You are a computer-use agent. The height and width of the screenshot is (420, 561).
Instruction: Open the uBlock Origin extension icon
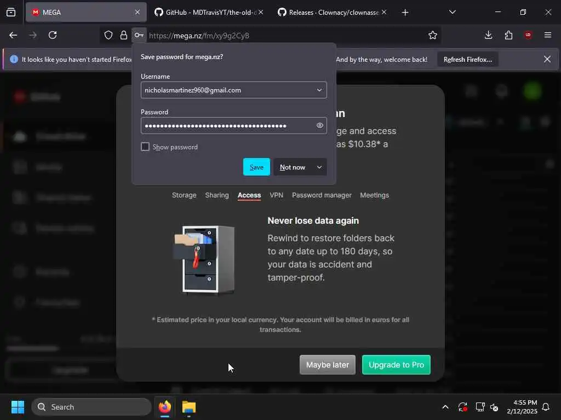coord(528,35)
